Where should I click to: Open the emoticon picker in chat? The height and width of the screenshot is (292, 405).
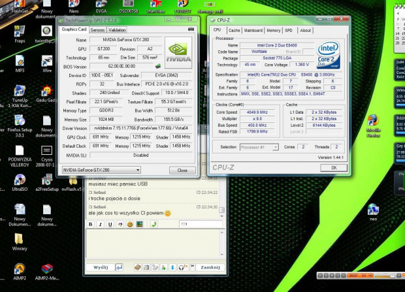(129, 224)
